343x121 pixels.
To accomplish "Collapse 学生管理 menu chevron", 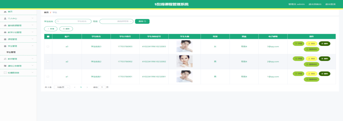I will tap(32, 46).
